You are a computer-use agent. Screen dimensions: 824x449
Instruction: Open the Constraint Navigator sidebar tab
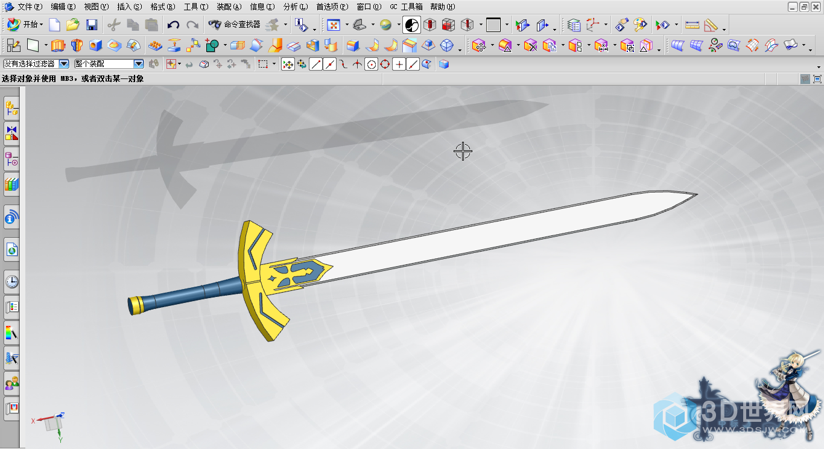click(x=12, y=133)
